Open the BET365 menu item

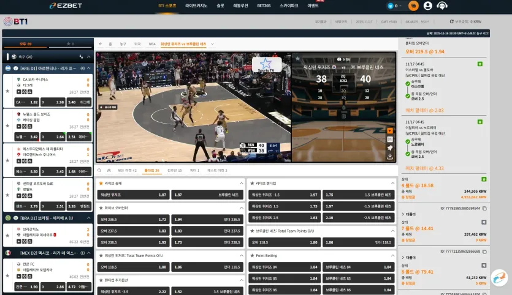[x=264, y=6]
